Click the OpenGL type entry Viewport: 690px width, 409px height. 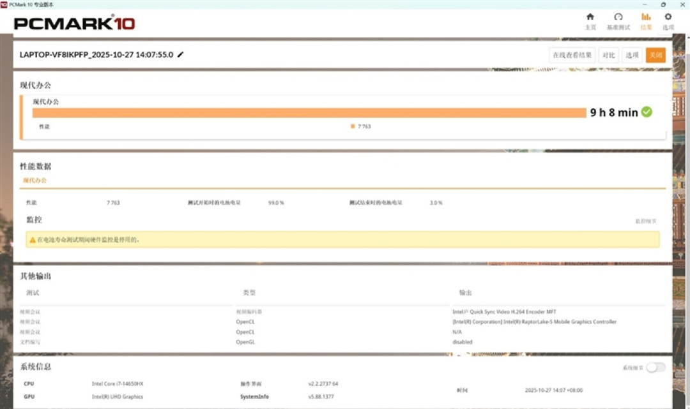tap(245, 342)
